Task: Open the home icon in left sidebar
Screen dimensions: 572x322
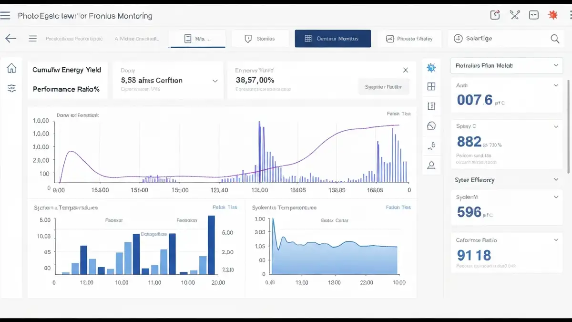Action: 11,68
